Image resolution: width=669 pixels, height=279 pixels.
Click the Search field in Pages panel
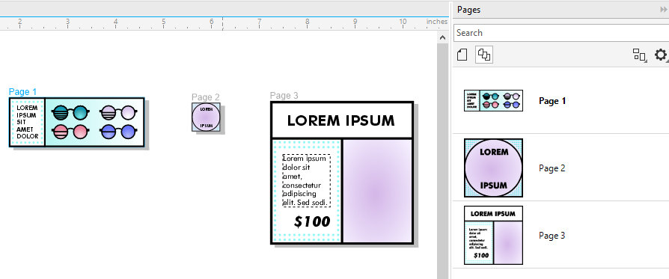[561, 33]
